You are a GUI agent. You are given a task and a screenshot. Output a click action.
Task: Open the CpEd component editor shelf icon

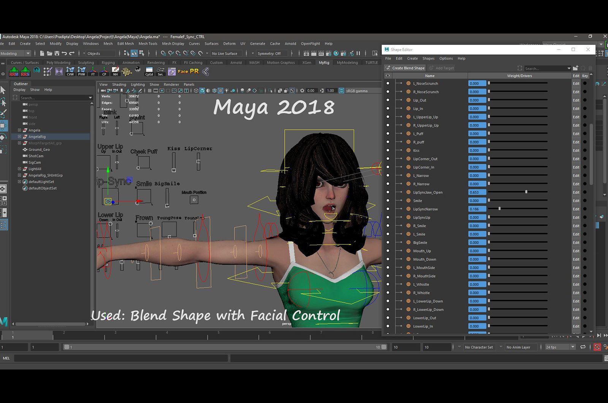coord(149,71)
